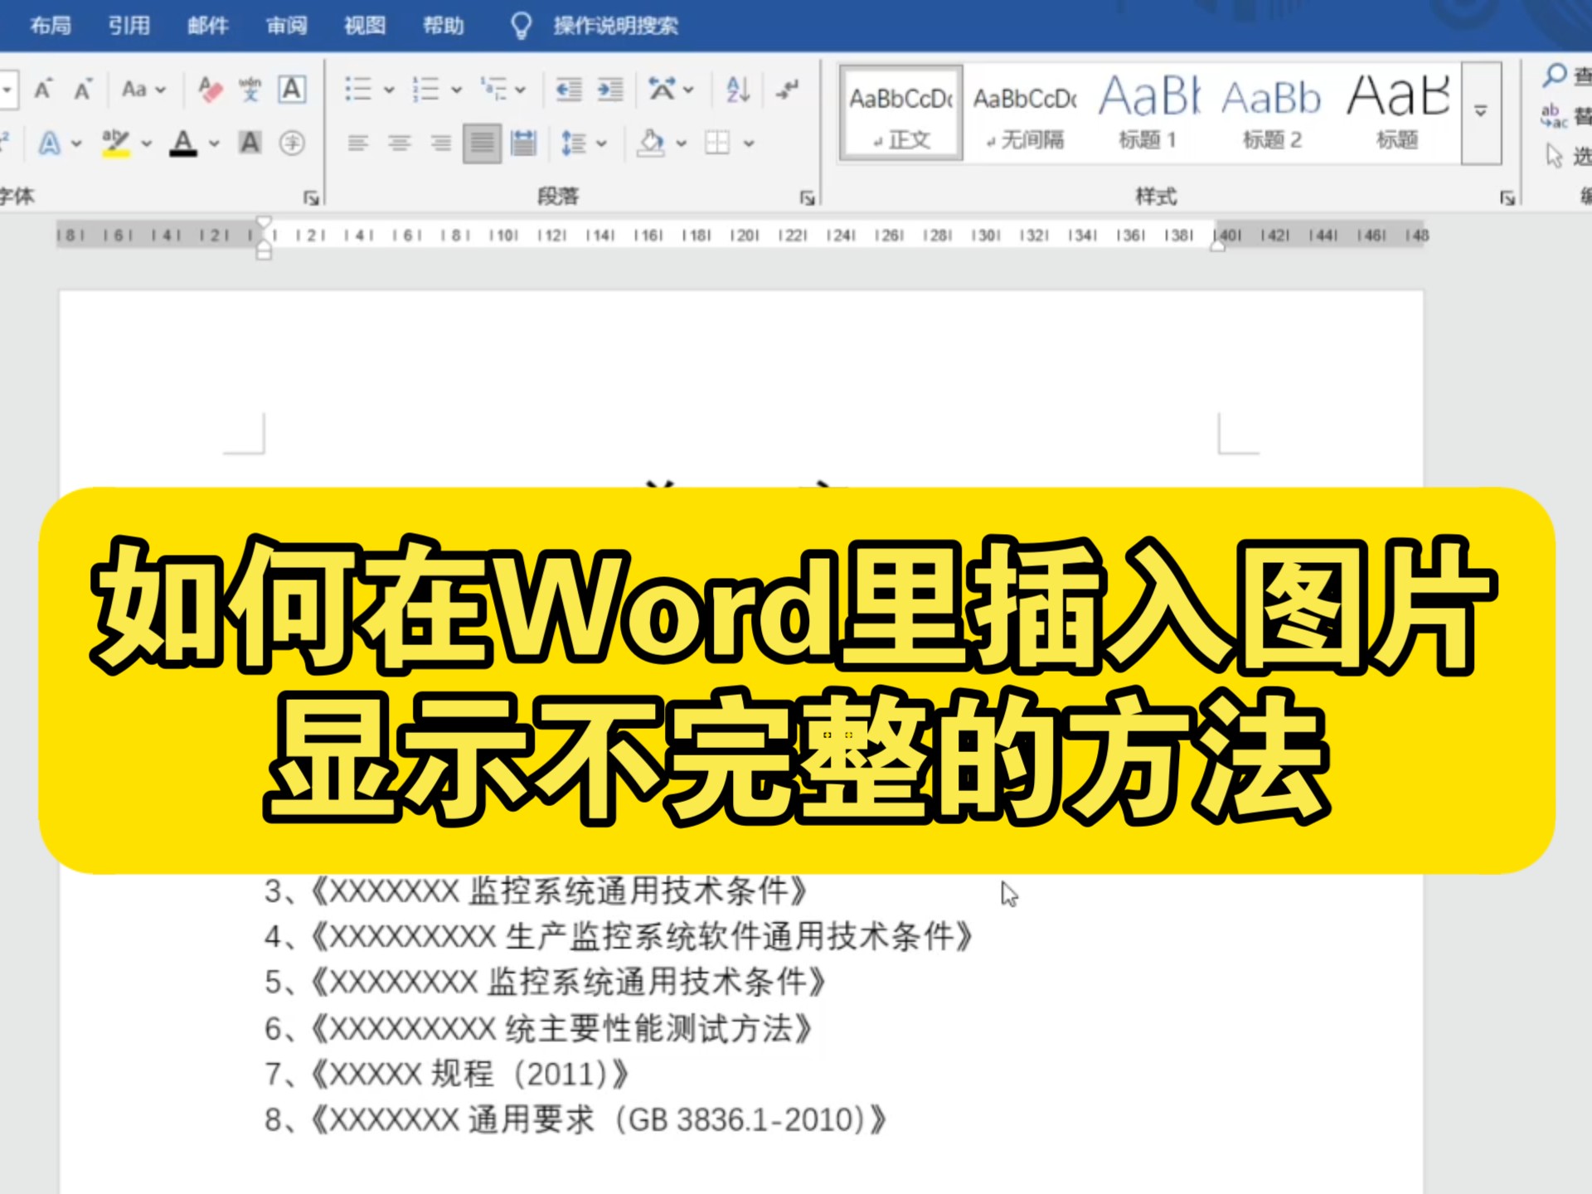
Task: Click the Enclose Characters icon
Action: (x=292, y=143)
